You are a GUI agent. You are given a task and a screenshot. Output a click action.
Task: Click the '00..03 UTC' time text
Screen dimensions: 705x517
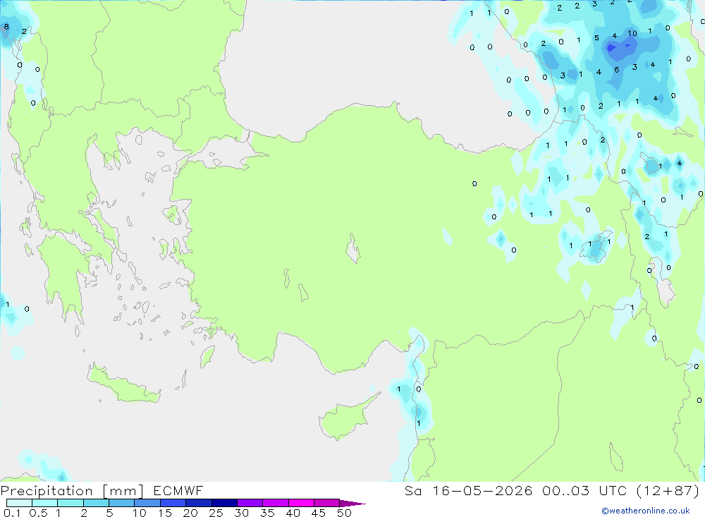(584, 490)
